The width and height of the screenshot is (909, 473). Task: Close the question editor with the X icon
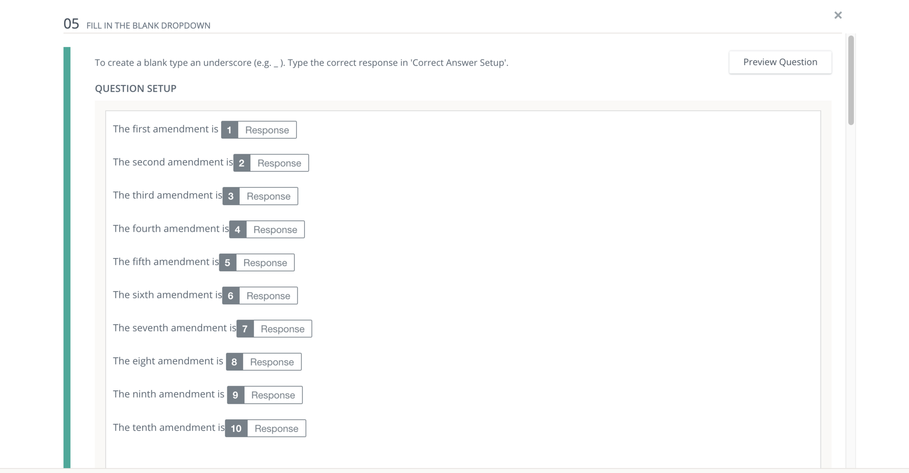tap(838, 16)
